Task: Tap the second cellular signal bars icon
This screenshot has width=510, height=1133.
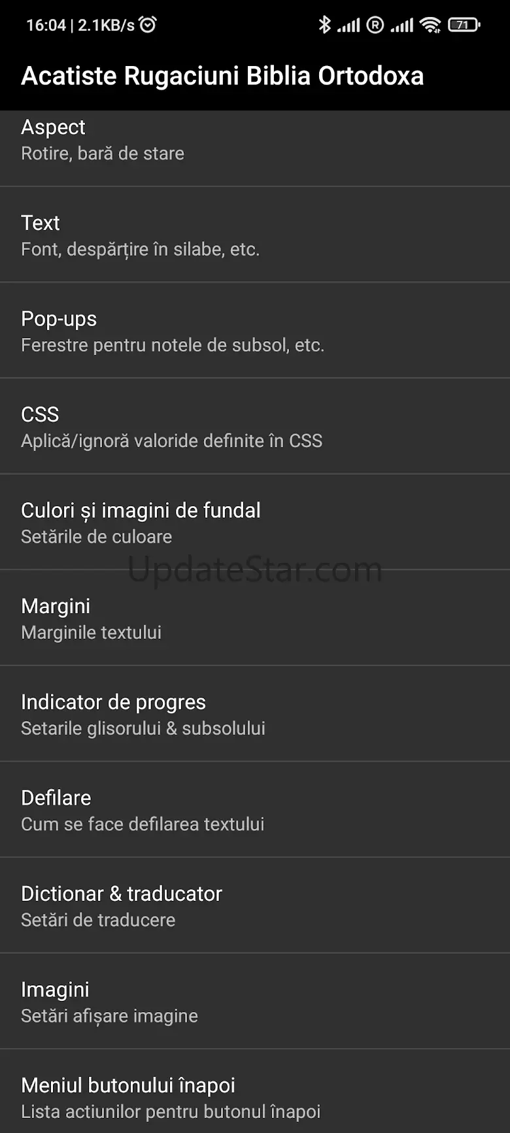Action: (402, 25)
